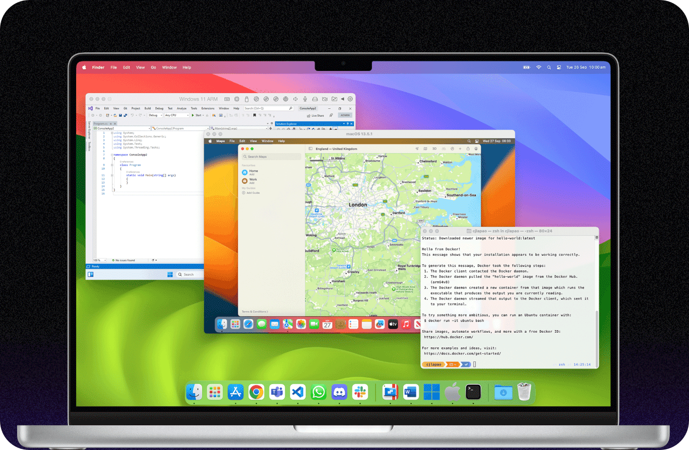Open Chrome from the host Dock
This screenshot has width=689, height=450.
[x=256, y=392]
